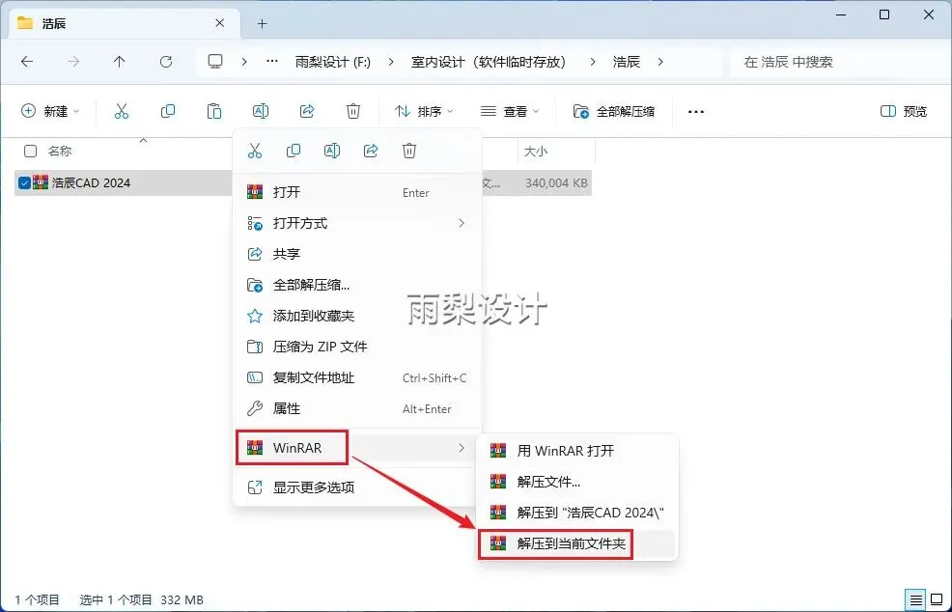Expand the chevron after 浩辰 breadcrumb
Image resolution: width=952 pixels, height=612 pixels.
click(x=660, y=62)
